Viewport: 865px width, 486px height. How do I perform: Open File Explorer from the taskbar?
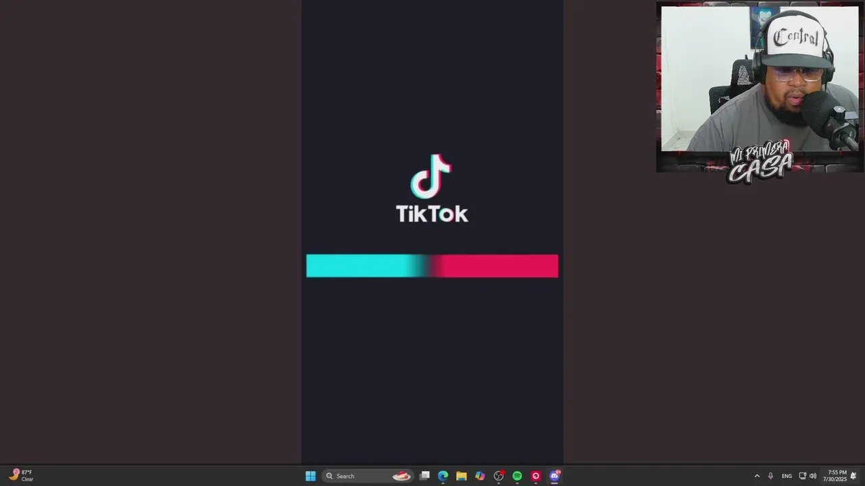coord(462,476)
